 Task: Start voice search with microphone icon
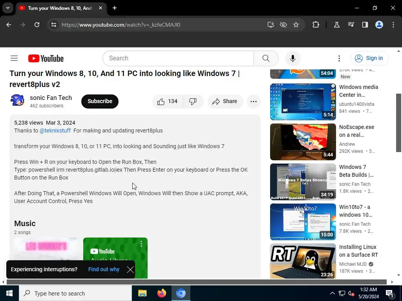point(292,58)
